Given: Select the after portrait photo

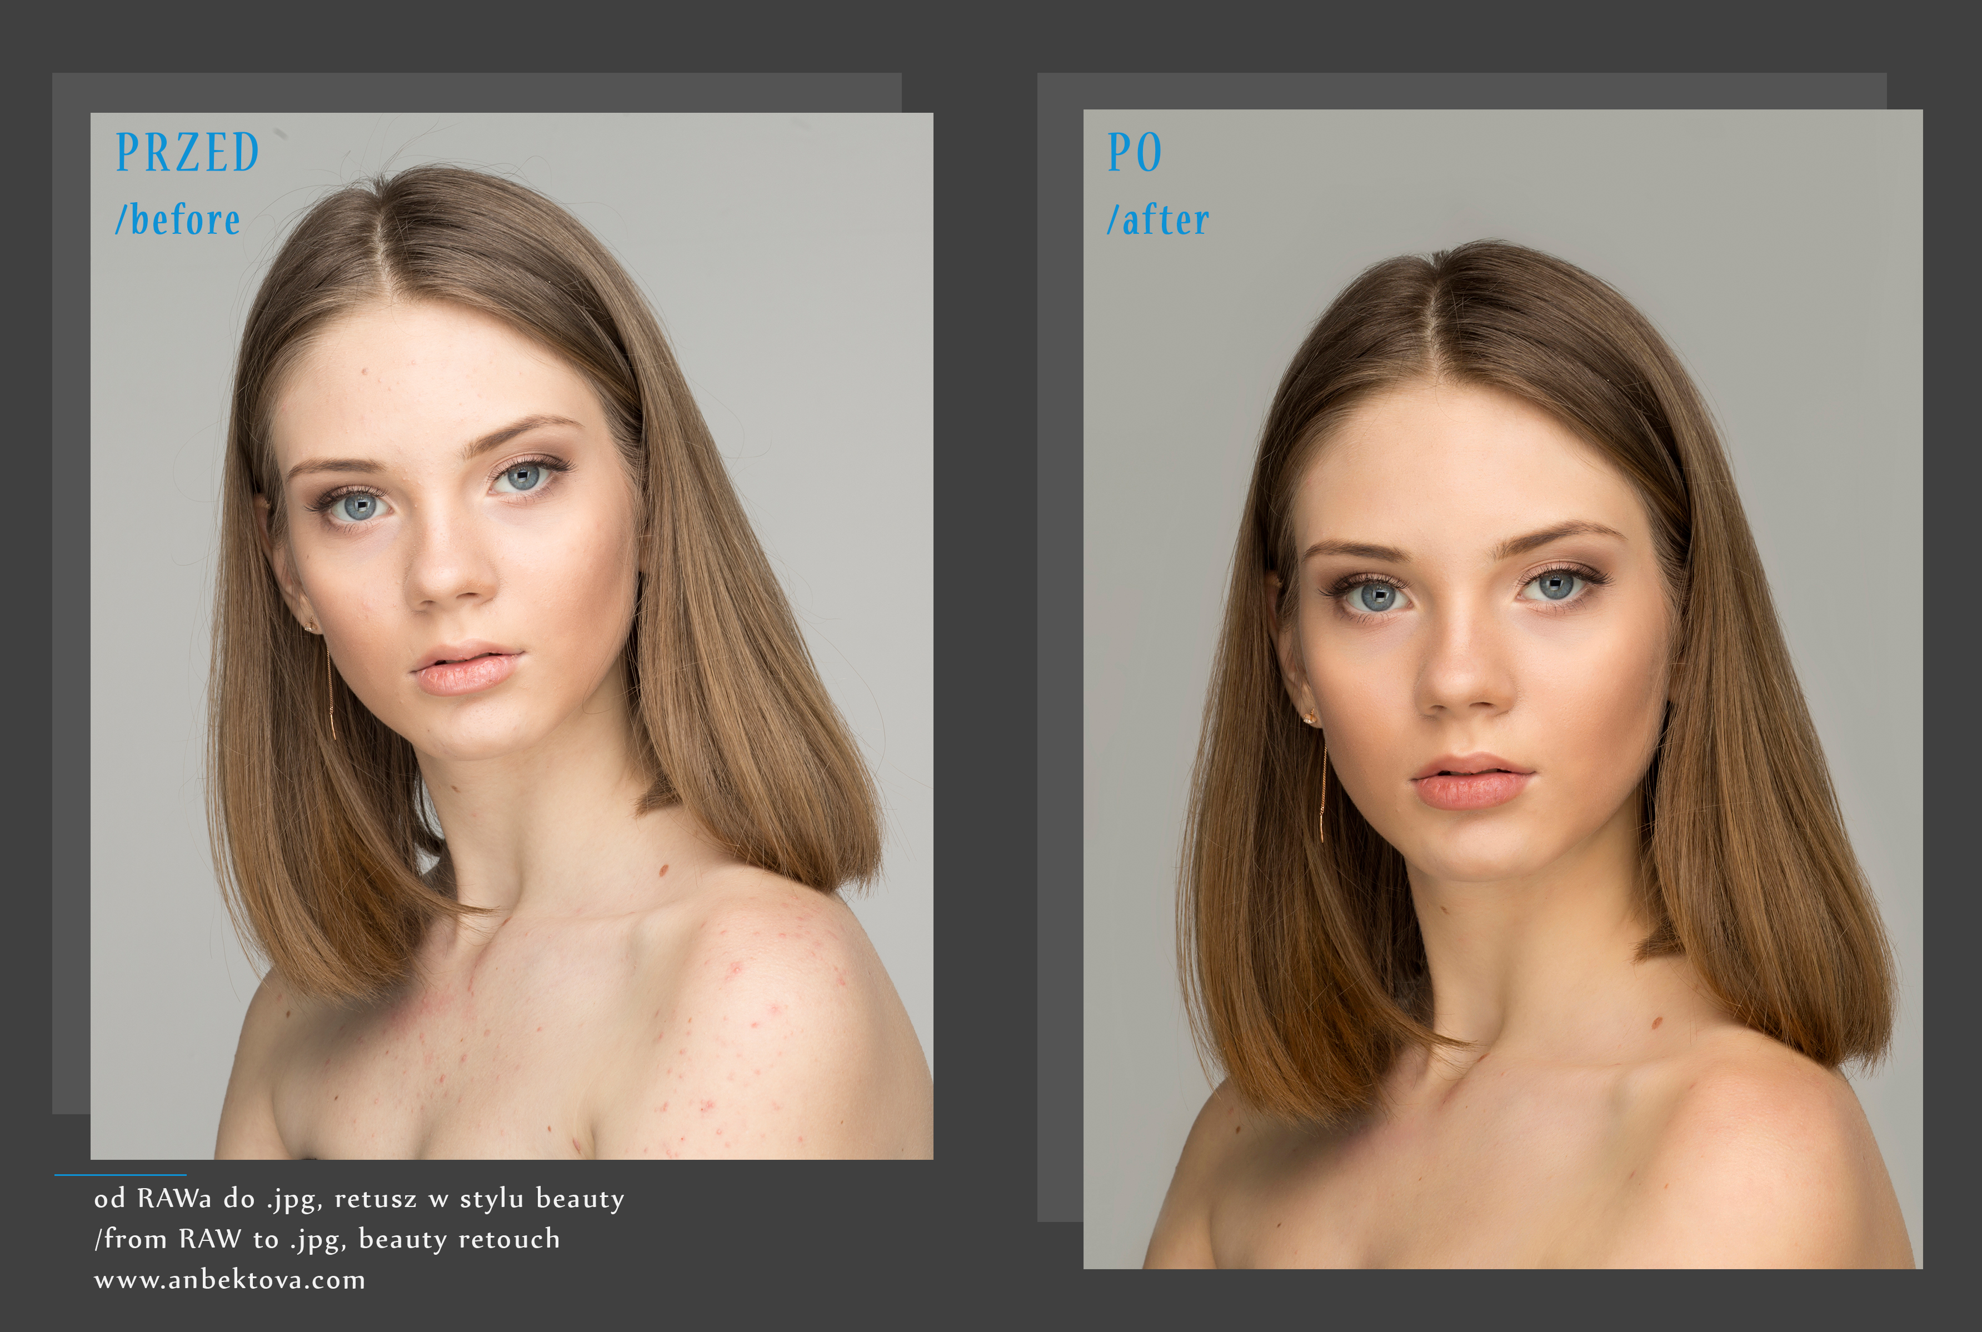Looking at the screenshot, I should [1503, 689].
